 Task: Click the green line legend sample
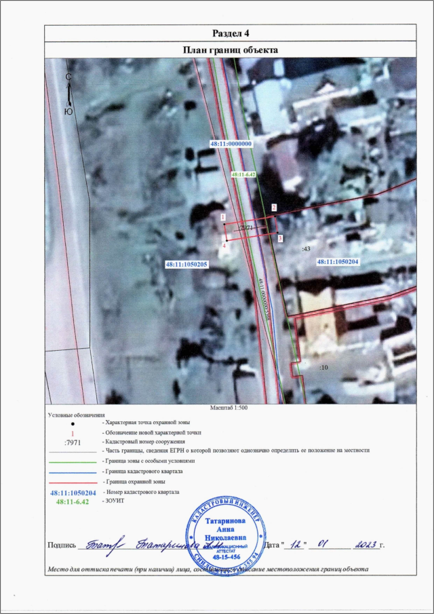[x=73, y=461]
